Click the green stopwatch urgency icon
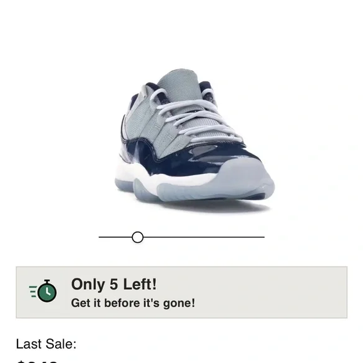Screen dimensions: 363x363 coord(47,291)
